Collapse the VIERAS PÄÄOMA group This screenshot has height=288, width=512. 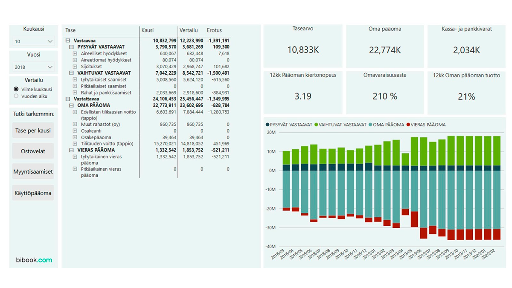pyautogui.click(x=71, y=150)
